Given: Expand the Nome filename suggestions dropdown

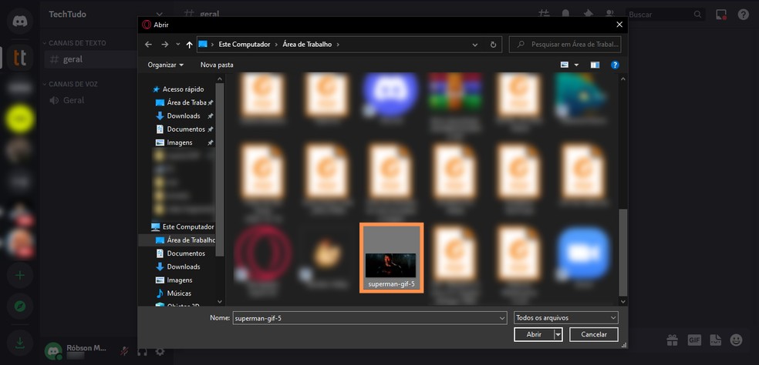Looking at the screenshot, I should point(502,318).
